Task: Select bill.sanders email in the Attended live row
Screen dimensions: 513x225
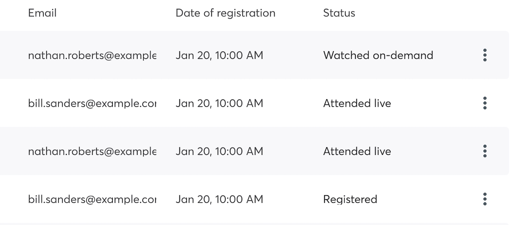Action: pos(92,103)
